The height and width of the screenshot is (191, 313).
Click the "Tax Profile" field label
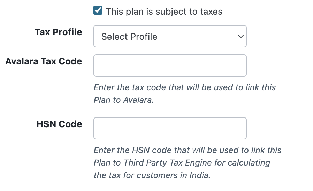tap(58, 32)
